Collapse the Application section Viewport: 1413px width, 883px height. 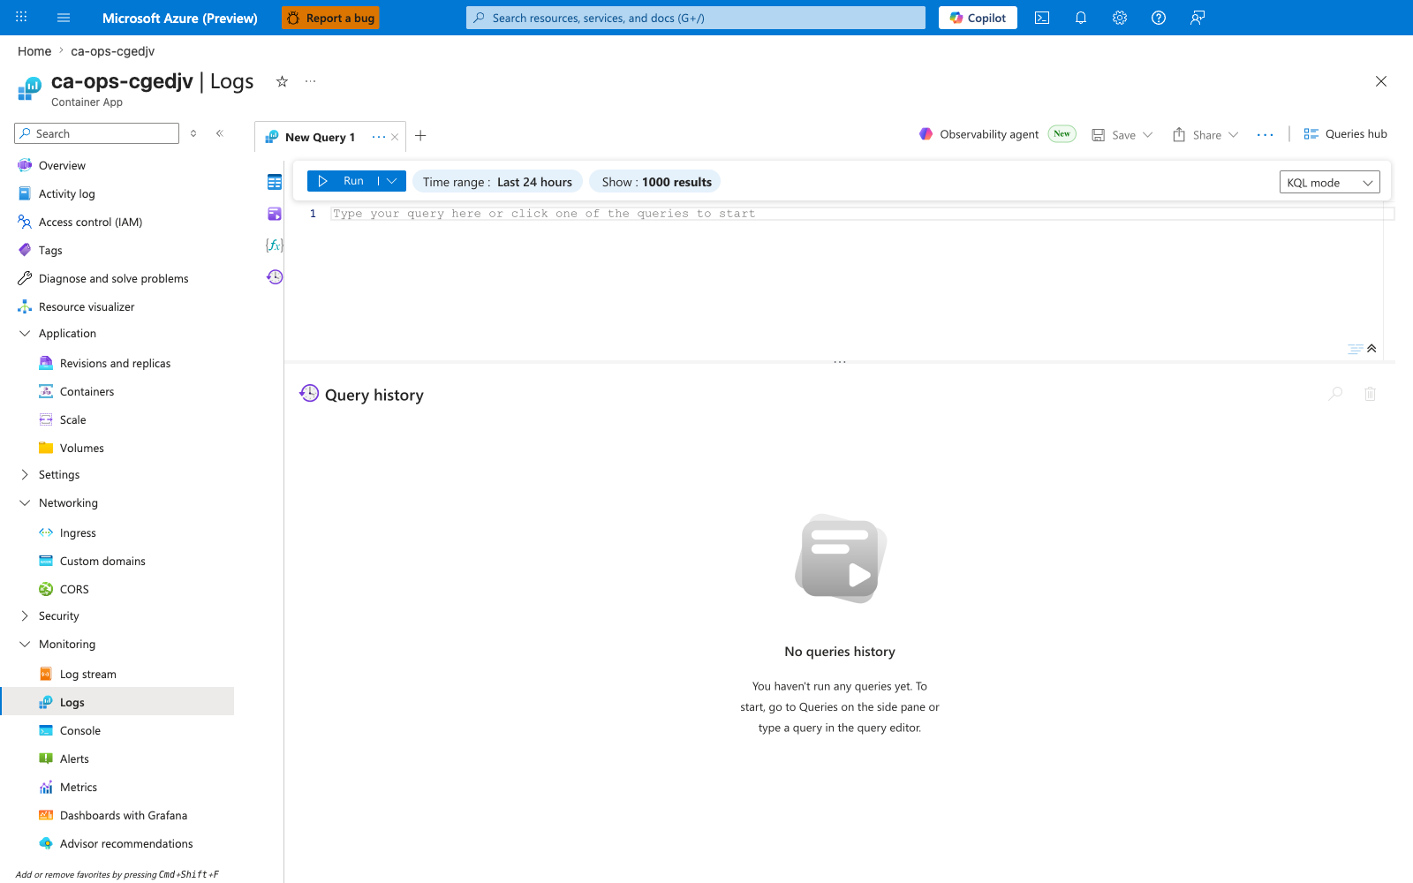pos(25,333)
